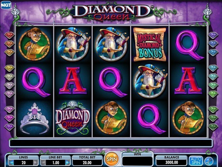Click the IGT logo icon
Screen dimensions: 222x167
6,5
